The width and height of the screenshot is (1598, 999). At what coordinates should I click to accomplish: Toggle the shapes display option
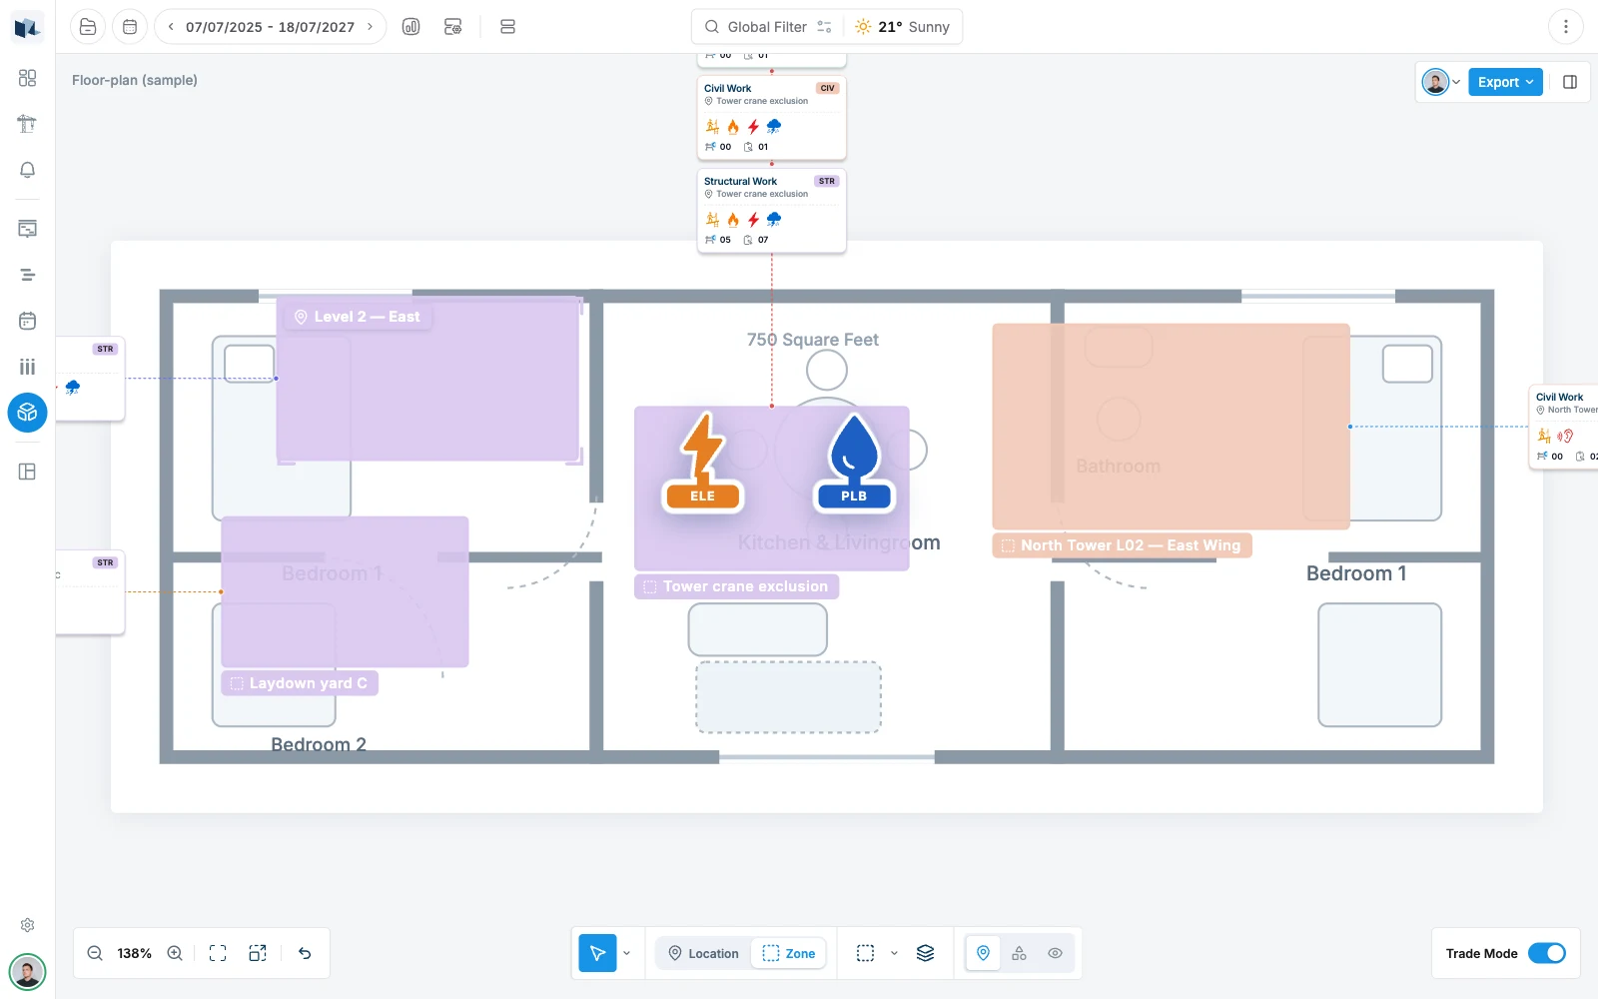[x=1019, y=953]
